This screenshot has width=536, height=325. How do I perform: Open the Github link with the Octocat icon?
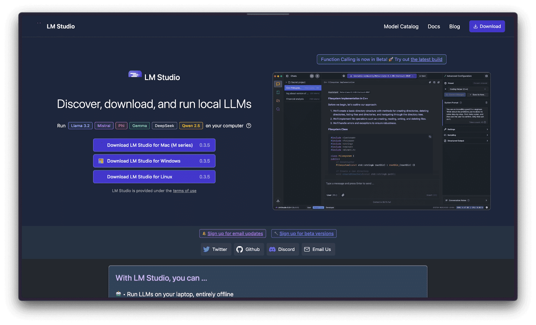tap(249, 250)
